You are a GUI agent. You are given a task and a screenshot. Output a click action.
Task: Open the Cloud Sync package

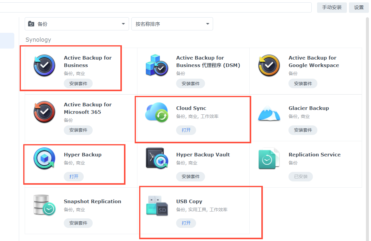point(186,130)
